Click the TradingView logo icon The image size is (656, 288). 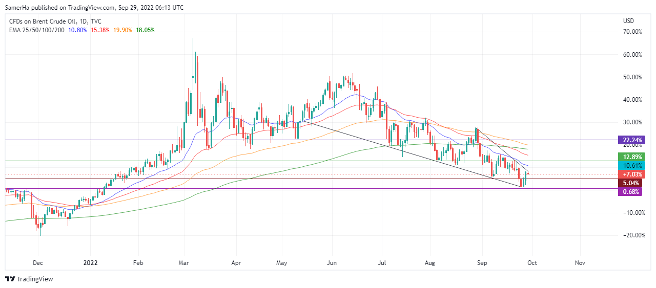tap(10, 279)
